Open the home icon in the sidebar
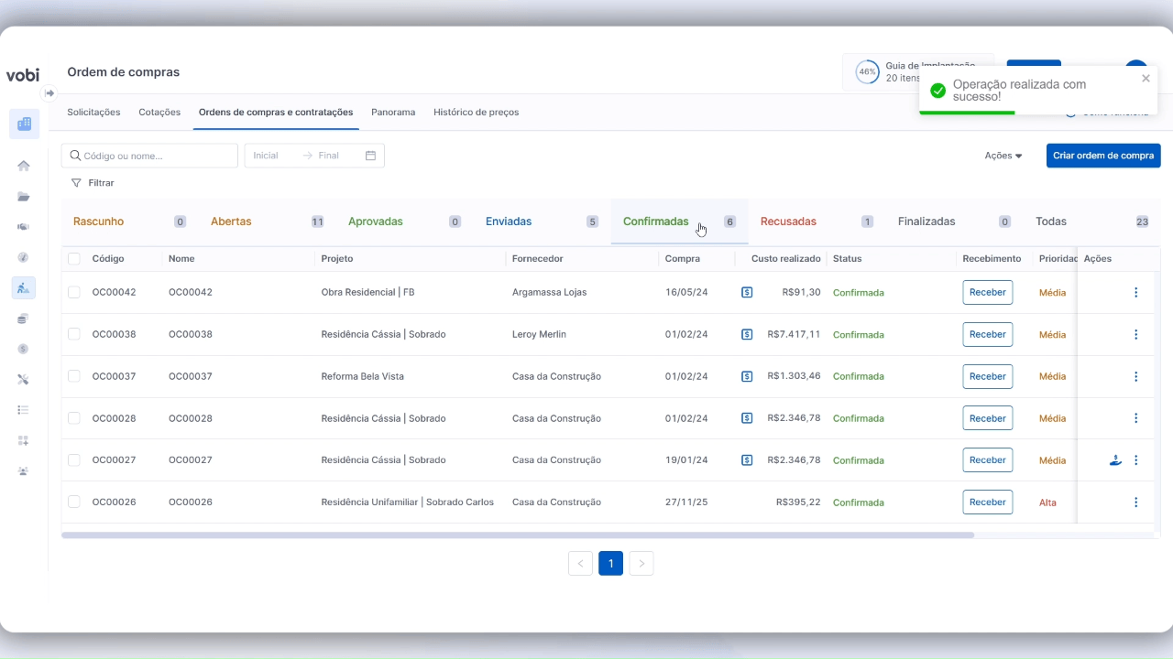The height and width of the screenshot is (659, 1173). click(x=24, y=166)
